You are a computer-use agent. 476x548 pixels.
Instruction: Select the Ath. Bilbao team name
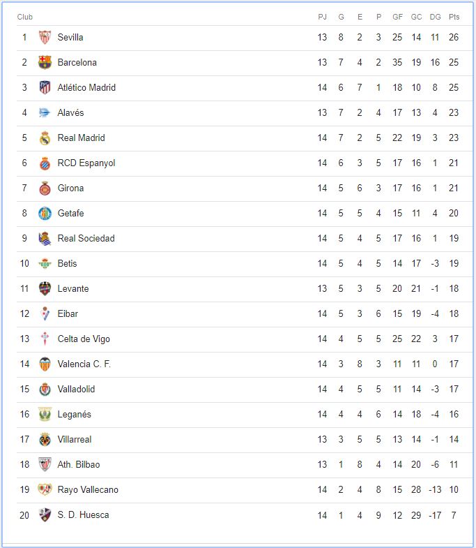[x=79, y=464]
